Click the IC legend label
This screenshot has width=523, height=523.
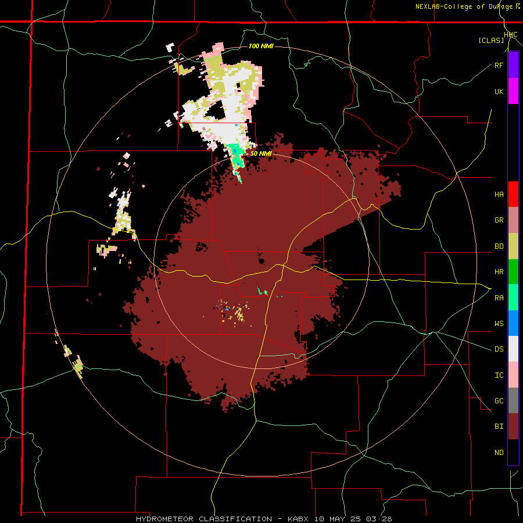499,375
